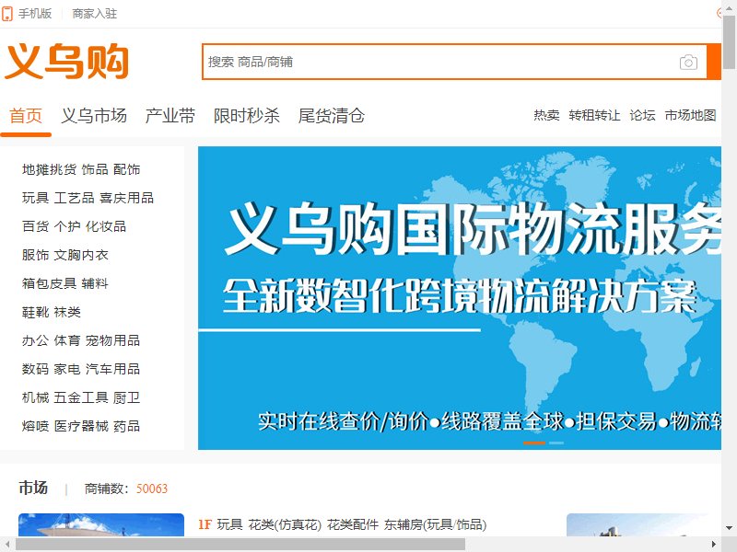The height and width of the screenshot is (552, 737).
Task: Click the 义乌购 orange logo
Action: 66,62
